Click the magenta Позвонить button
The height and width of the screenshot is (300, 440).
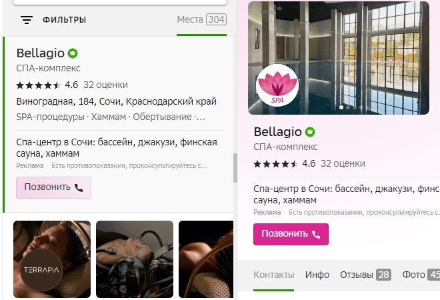291,234
